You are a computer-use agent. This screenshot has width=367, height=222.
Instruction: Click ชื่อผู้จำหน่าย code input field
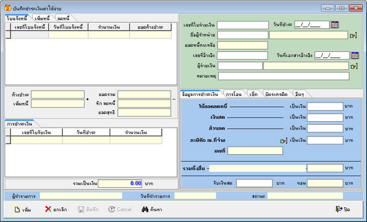tap(243, 35)
